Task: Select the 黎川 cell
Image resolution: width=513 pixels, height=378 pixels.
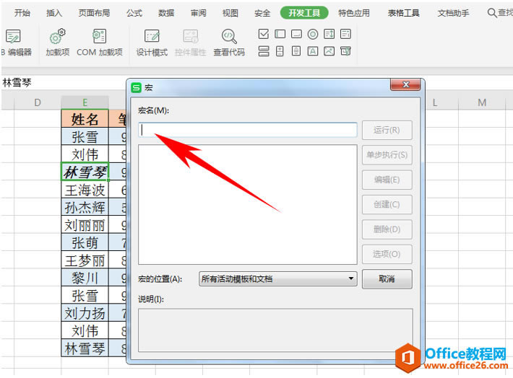Action: pyautogui.click(x=85, y=278)
